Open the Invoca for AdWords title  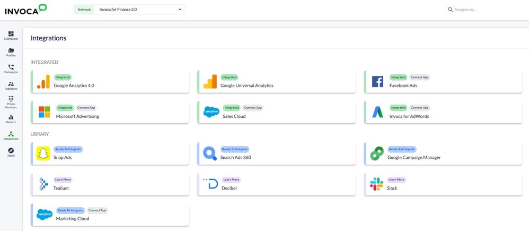(x=409, y=116)
